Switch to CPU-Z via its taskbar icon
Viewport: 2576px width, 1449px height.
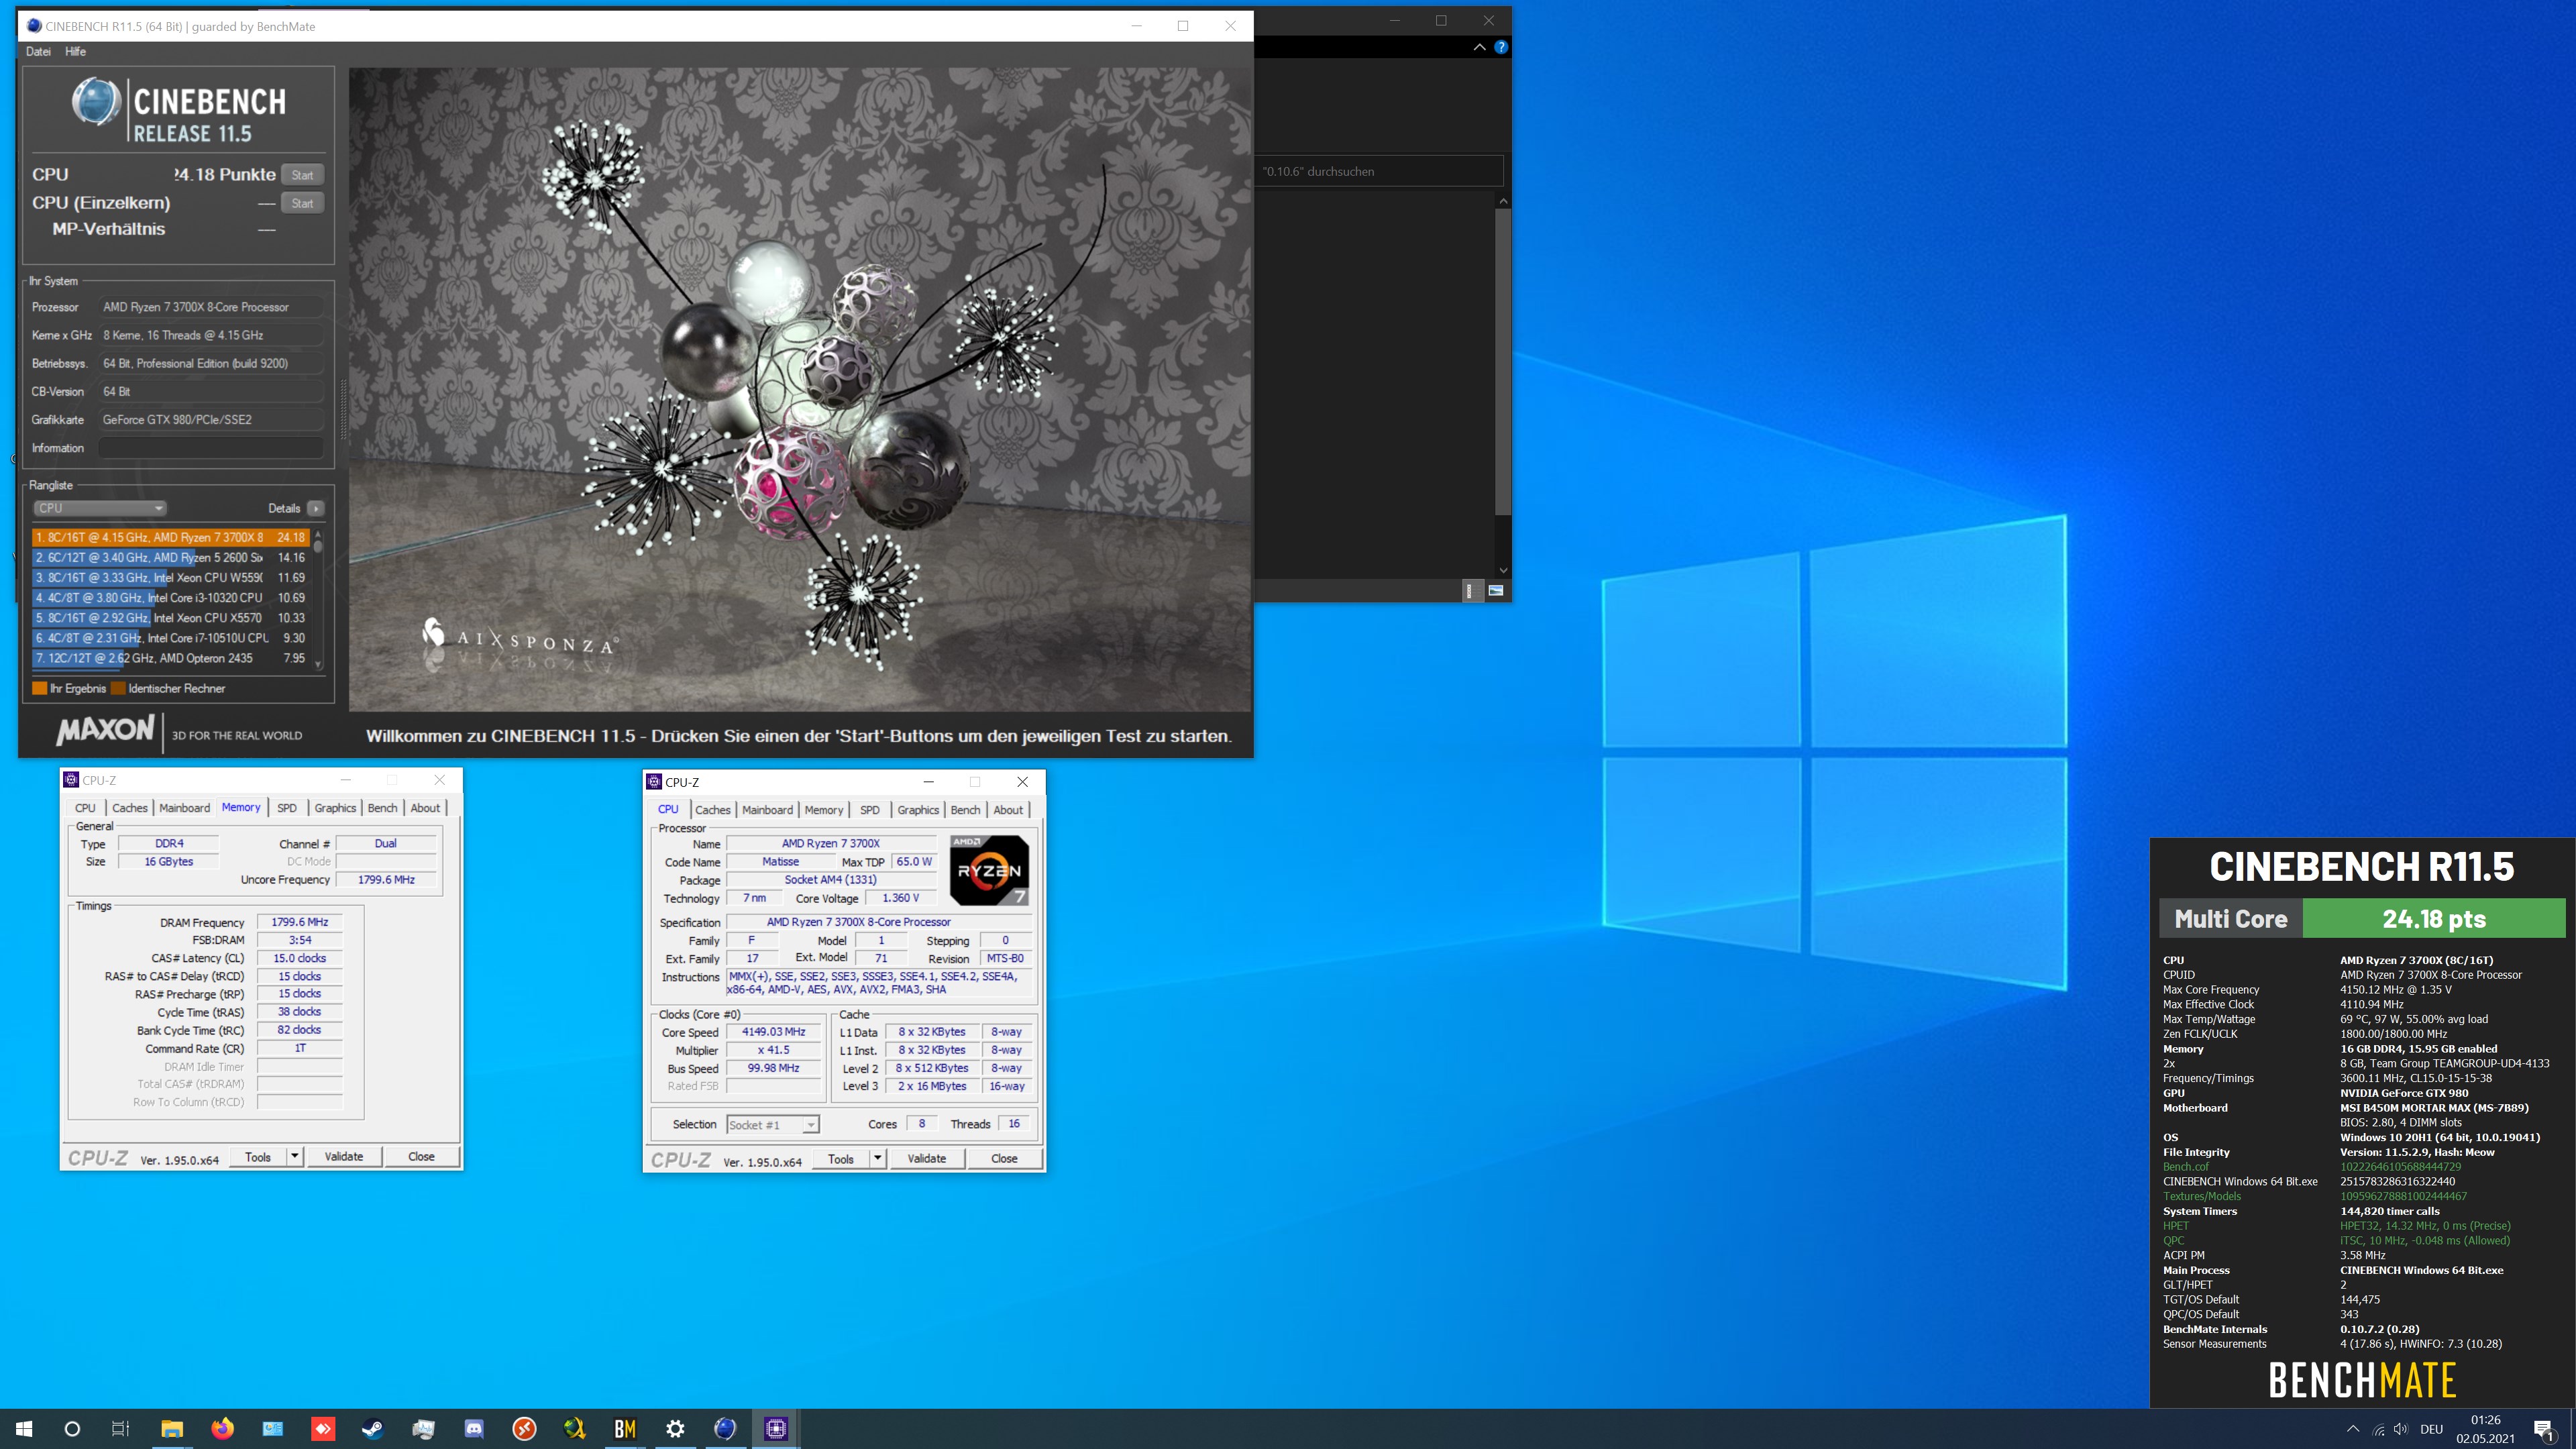pyautogui.click(x=776, y=1429)
